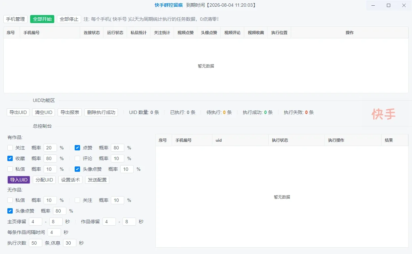Click 头像点赞 column header in top table

pyautogui.click(x=209, y=33)
